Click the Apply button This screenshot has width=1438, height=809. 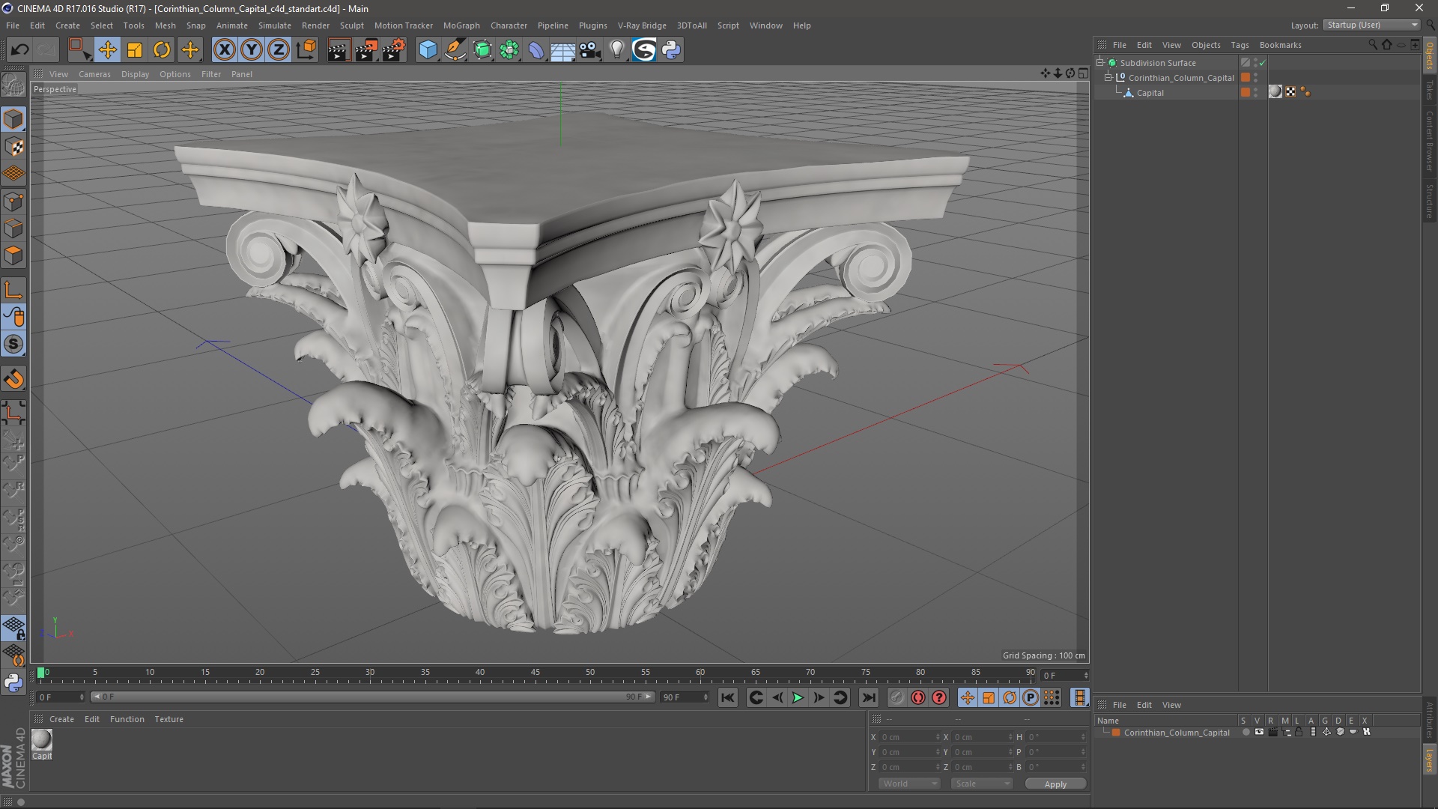click(1055, 784)
